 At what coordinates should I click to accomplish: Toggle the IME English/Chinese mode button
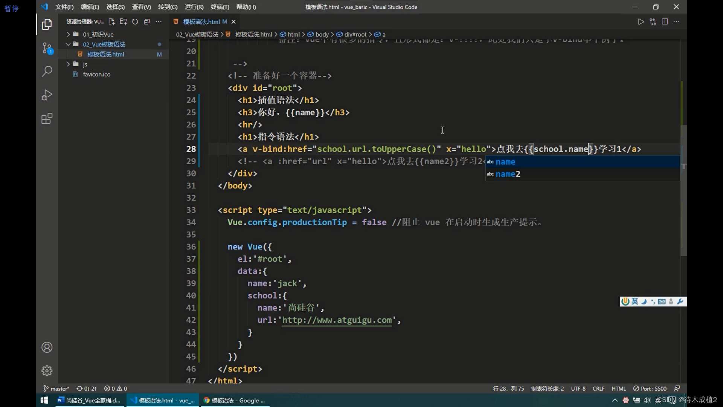click(x=635, y=301)
